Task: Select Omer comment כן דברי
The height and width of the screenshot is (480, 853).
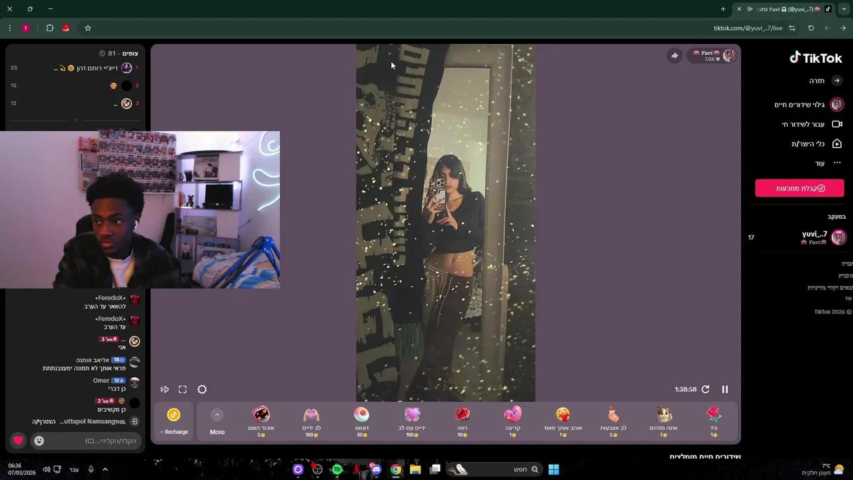Action: (117, 389)
